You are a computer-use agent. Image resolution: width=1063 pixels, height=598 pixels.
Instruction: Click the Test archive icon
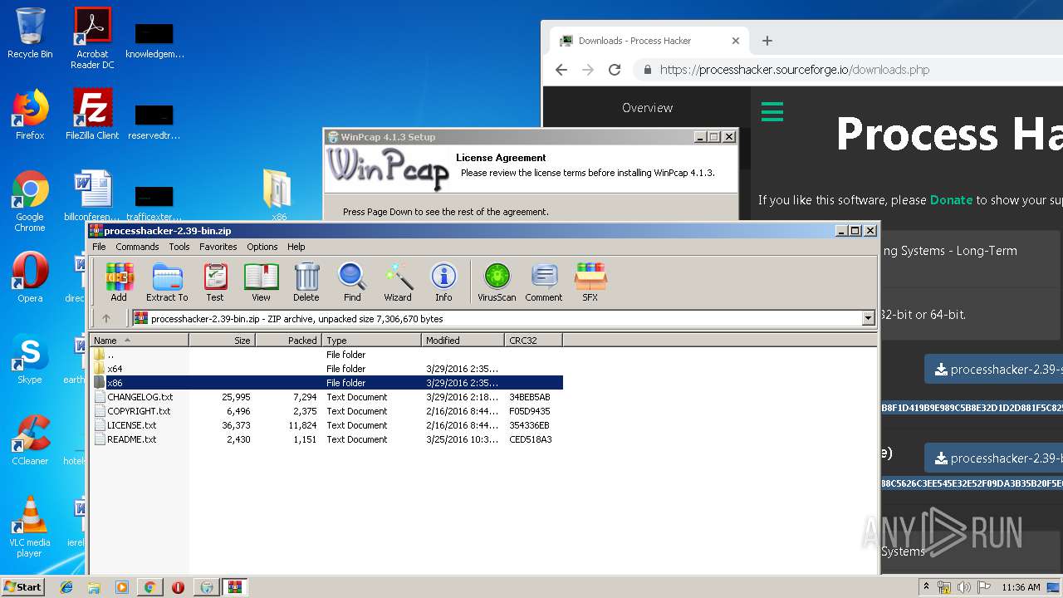215,282
